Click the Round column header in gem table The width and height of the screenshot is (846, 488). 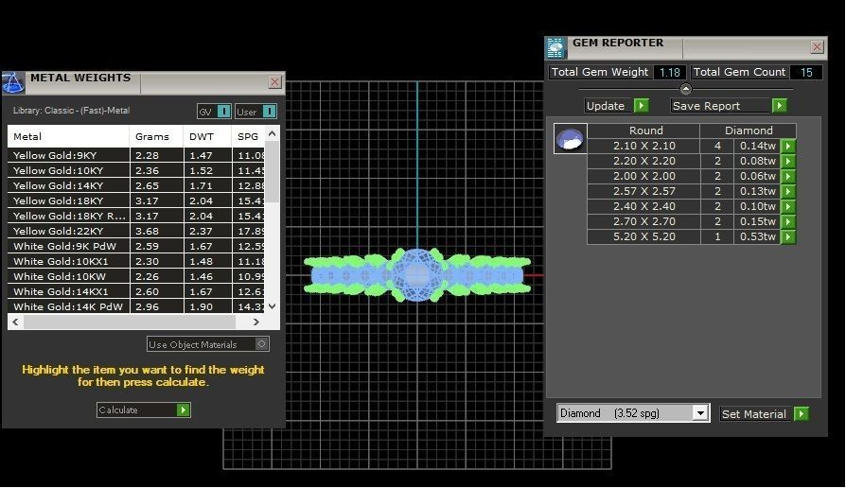[x=643, y=131]
